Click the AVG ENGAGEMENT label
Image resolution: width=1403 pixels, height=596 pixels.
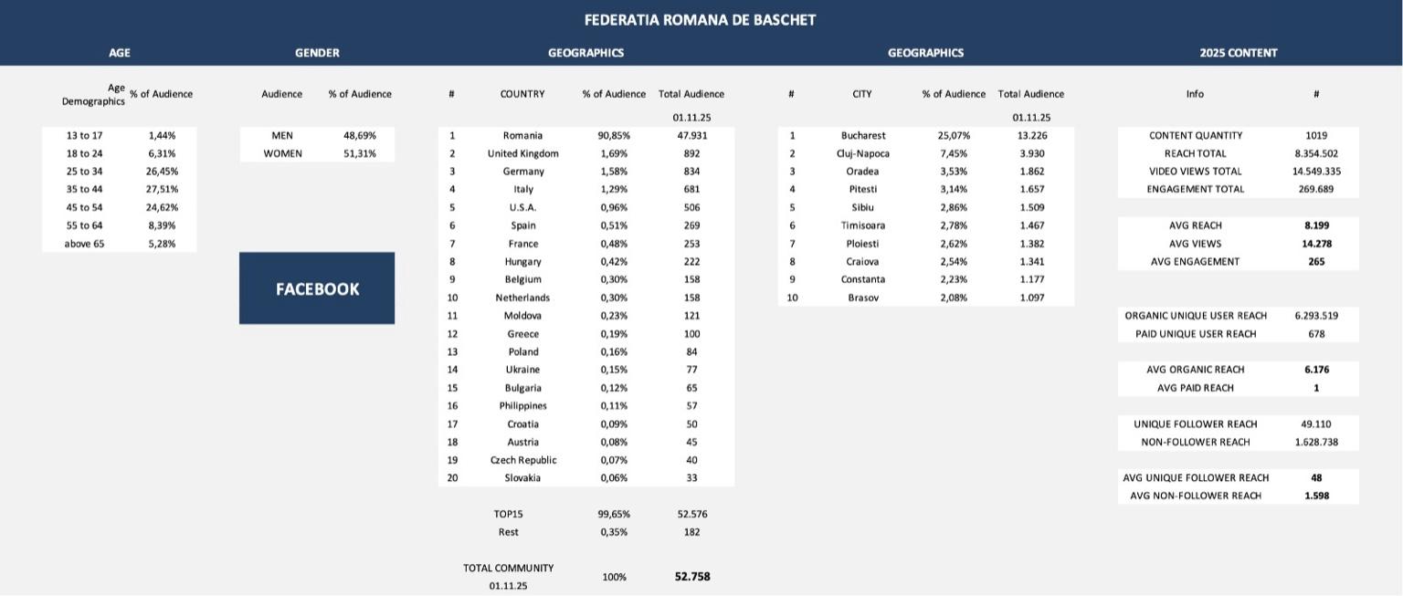[x=1195, y=262]
